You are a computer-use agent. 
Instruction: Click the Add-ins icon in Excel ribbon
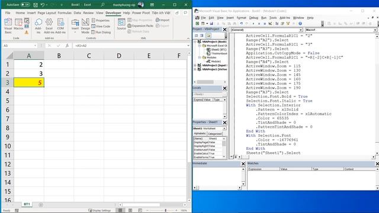pos(38,25)
